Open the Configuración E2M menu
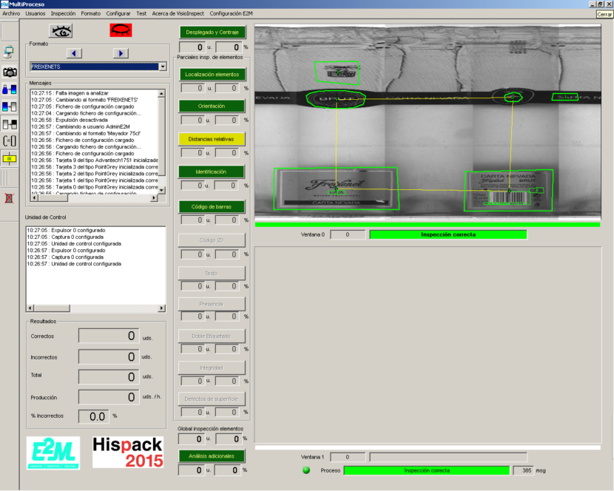 [x=231, y=13]
